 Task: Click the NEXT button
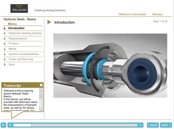(x=166, y=125)
